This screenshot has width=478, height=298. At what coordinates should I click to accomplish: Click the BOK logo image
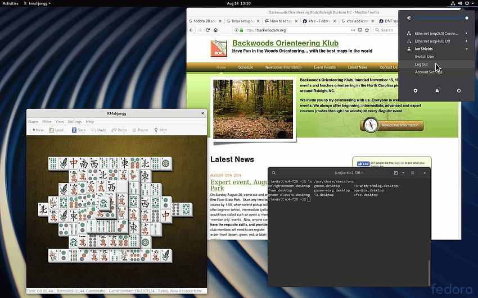click(x=219, y=49)
